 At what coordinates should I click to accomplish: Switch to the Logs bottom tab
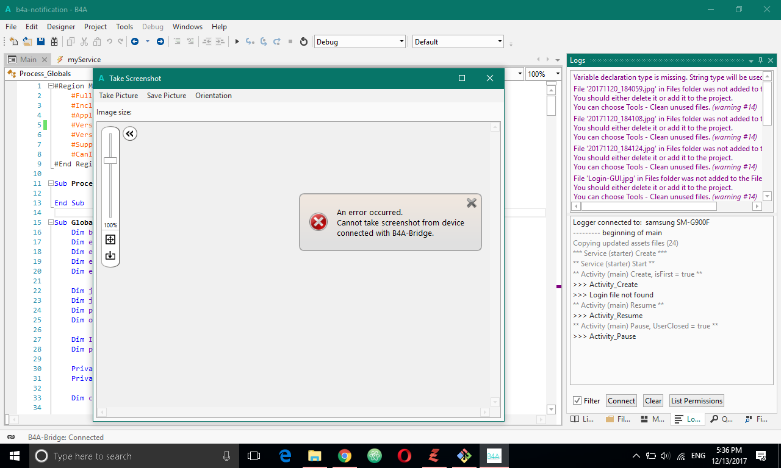tap(688, 419)
